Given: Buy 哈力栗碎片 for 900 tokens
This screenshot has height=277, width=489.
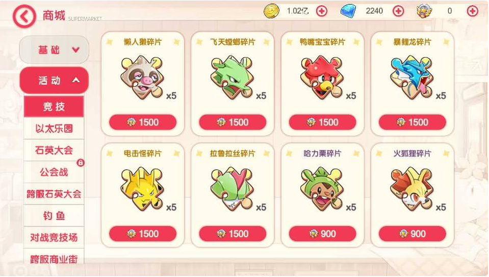Looking at the screenshot, I should [x=322, y=234].
